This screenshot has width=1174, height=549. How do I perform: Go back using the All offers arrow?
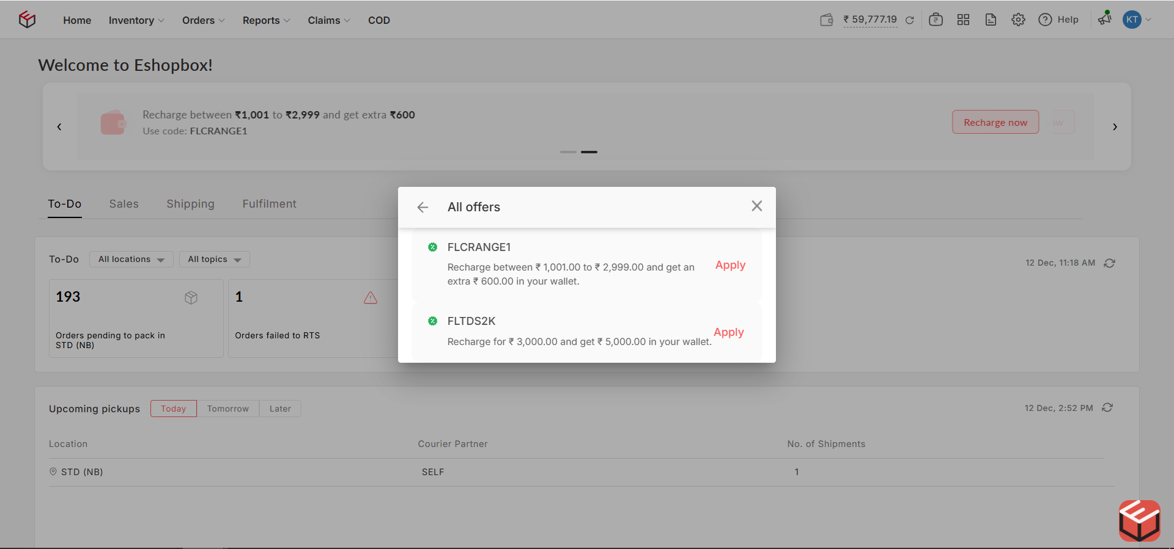coord(423,208)
